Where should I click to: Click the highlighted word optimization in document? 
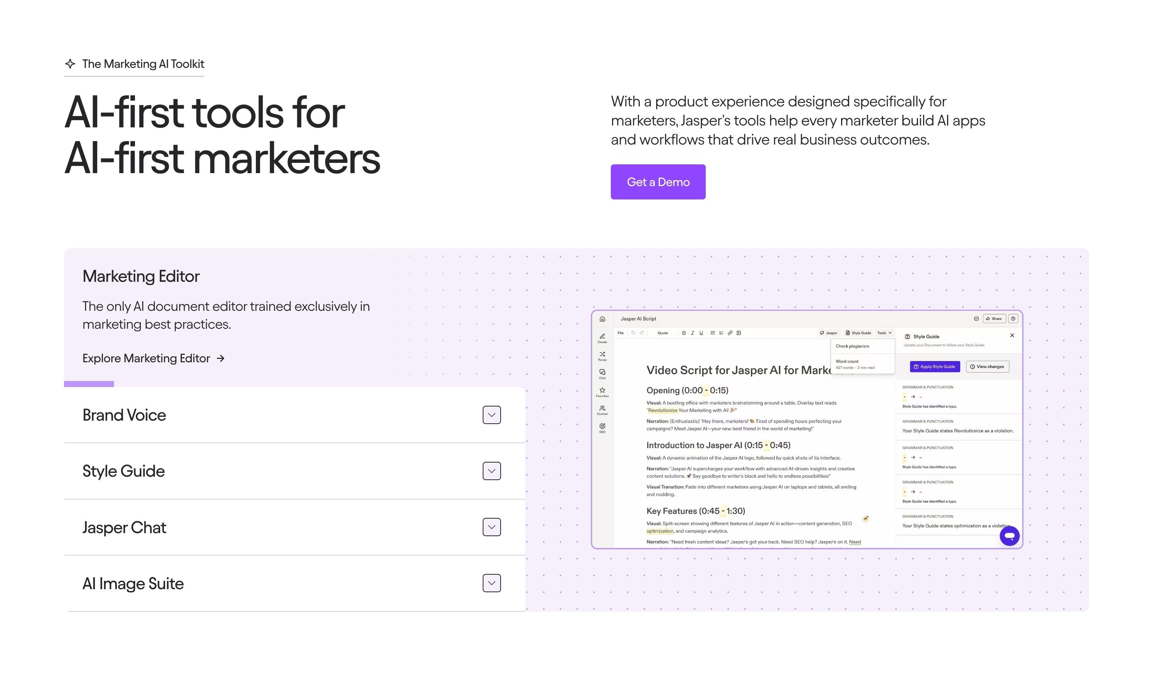[x=660, y=531]
